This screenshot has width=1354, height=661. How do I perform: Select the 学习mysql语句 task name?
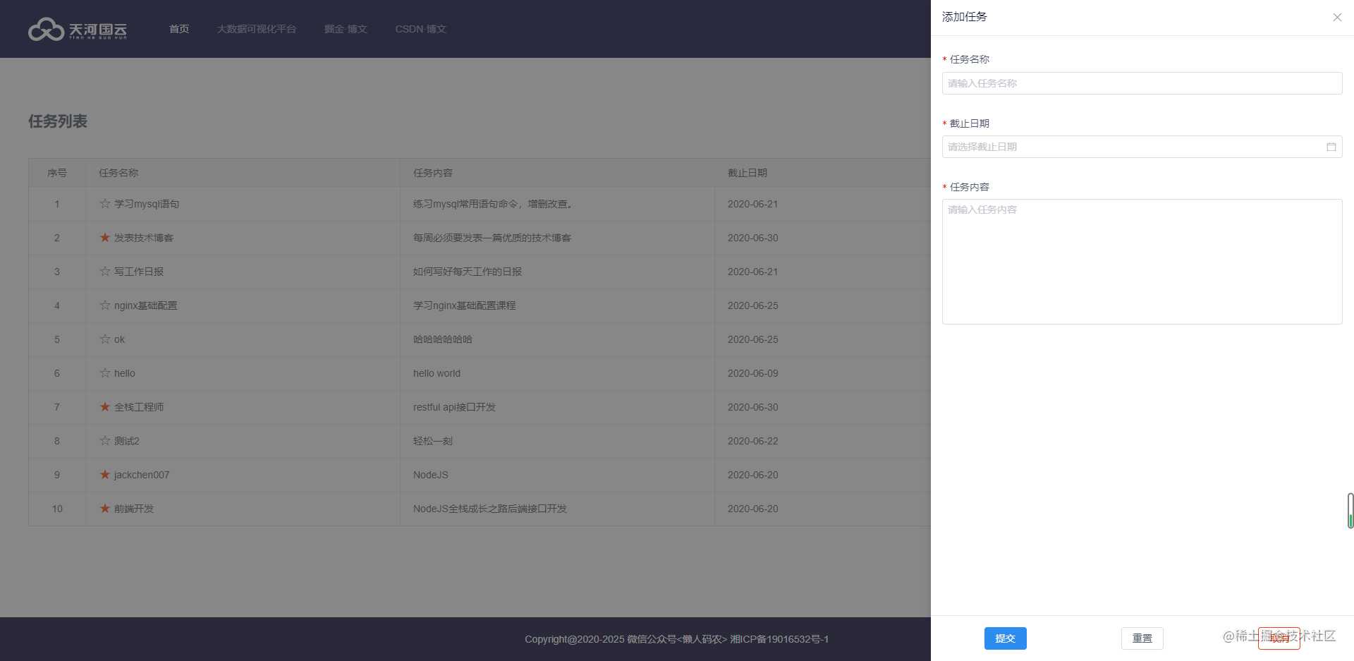point(147,204)
